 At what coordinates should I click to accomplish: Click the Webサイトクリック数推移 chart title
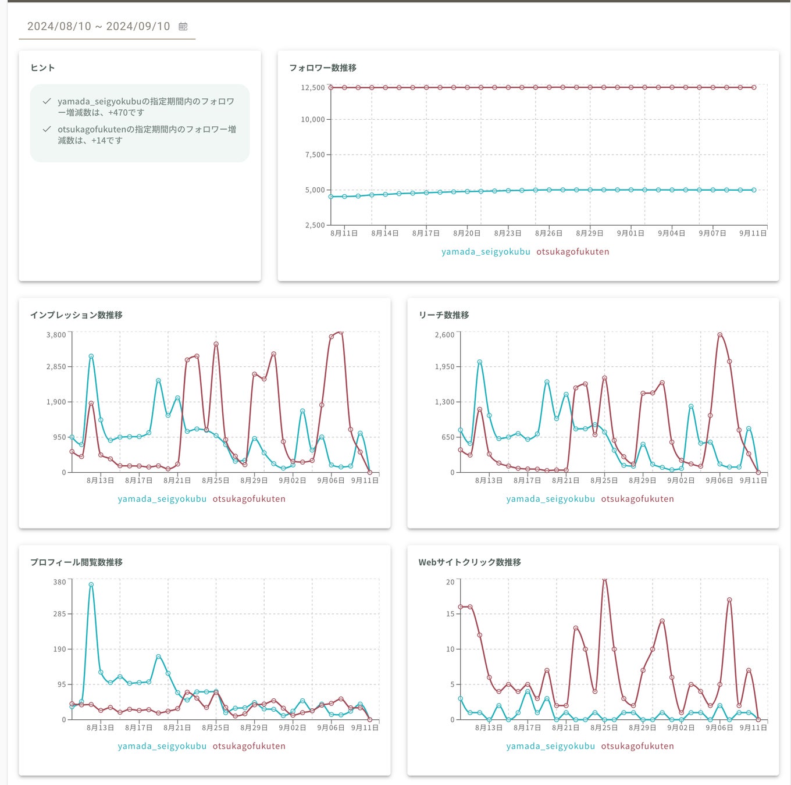click(x=469, y=562)
